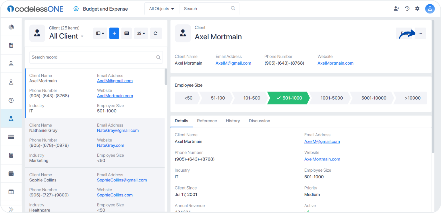Viewport: 441px width, 213px height.
Task: Open the history clock icon
Action: (407, 9)
